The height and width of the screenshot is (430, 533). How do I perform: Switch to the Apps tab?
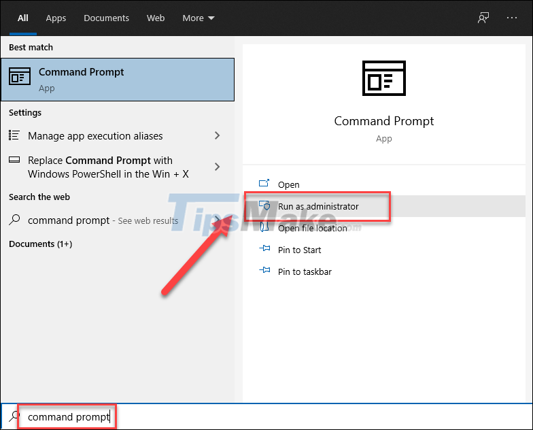tap(56, 18)
